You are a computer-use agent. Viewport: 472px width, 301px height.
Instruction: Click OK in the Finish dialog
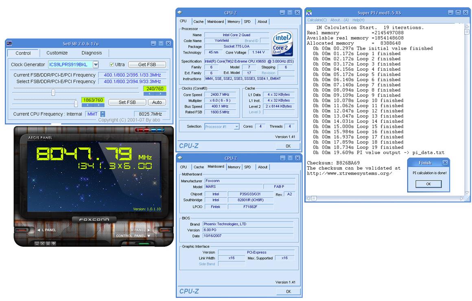click(x=428, y=184)
